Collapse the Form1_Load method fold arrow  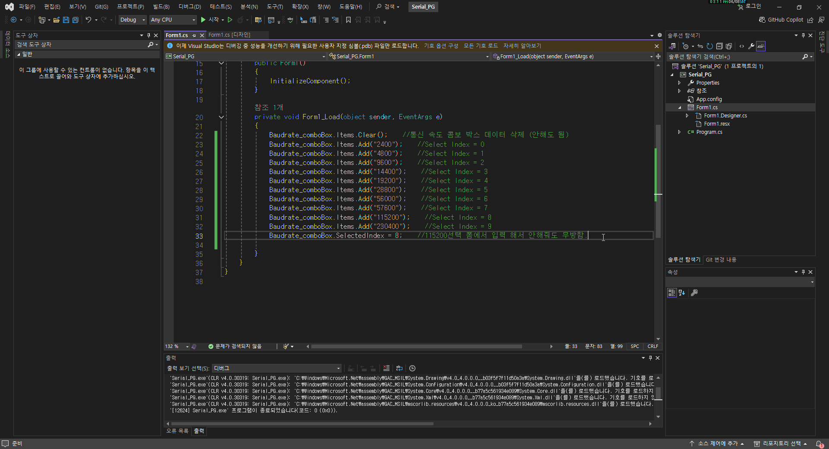click(221, 117)
